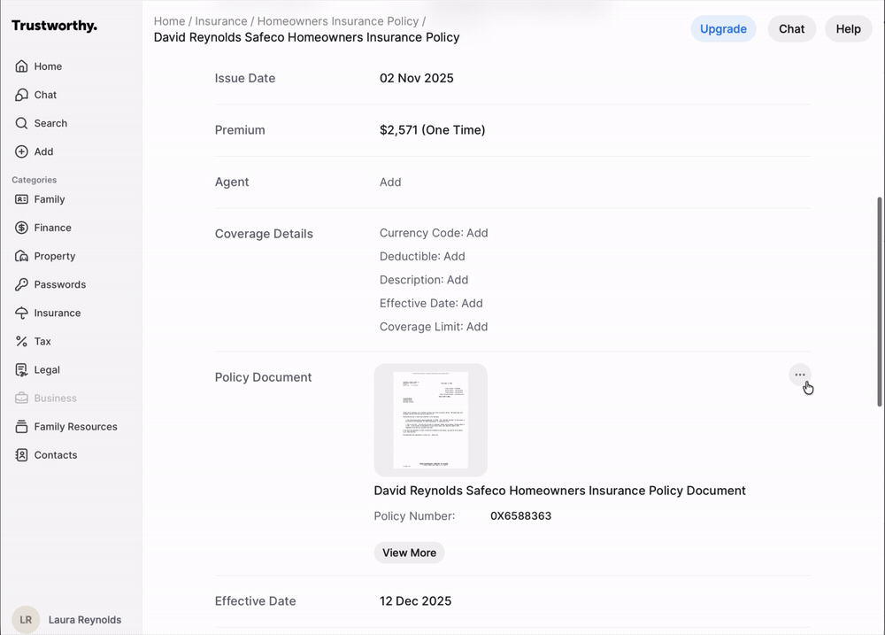Screen dimensions: 885x635
Task: Click the Add plus circle icon
Action: [21, 151]
